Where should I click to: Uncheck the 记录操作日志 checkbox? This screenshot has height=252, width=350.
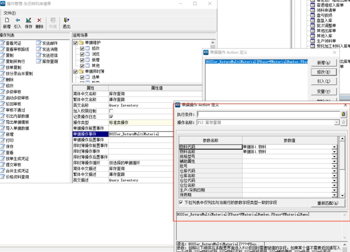pos(112,117)
